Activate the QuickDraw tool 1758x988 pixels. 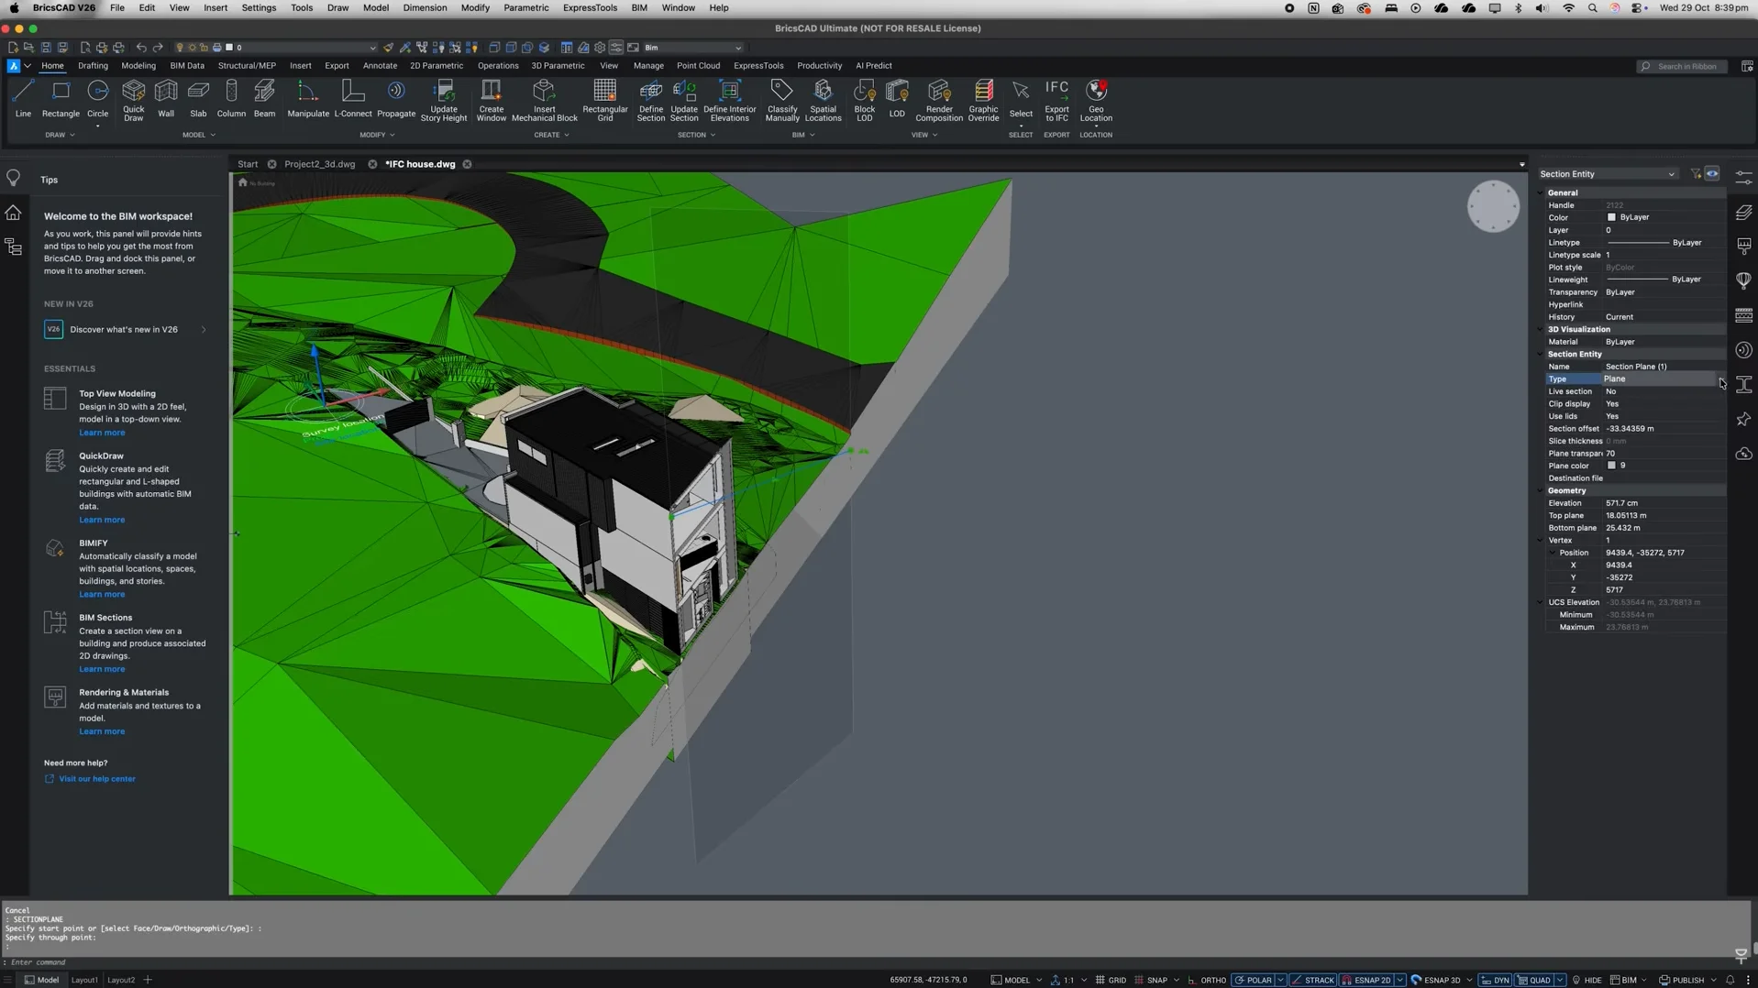coord(133,98)
